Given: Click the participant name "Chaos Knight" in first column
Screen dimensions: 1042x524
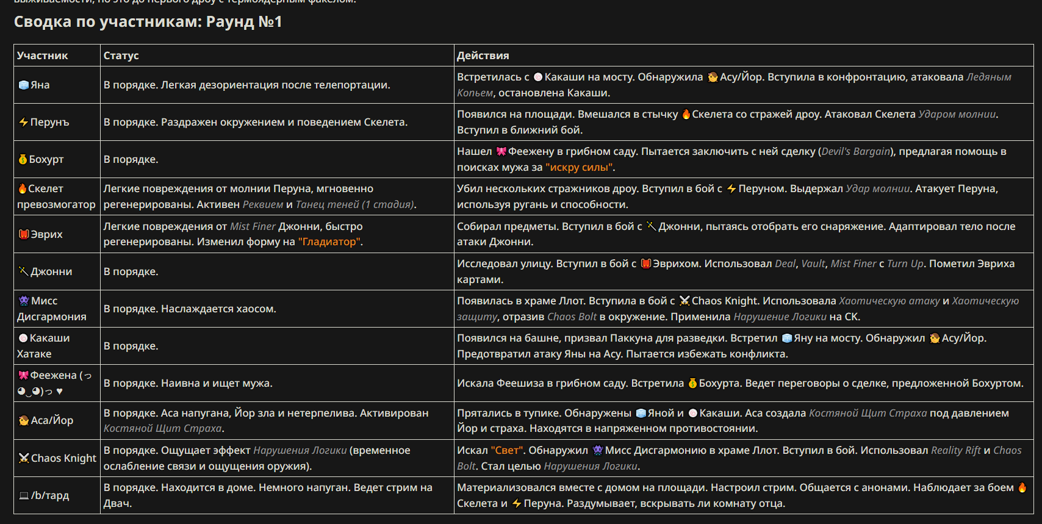Looking at the screenshot, I should click(x=63, y=458).
